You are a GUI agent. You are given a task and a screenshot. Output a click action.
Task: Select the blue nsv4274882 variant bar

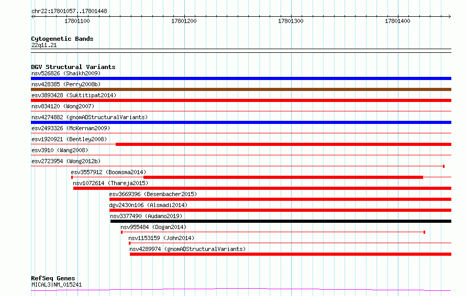(241, 122)
